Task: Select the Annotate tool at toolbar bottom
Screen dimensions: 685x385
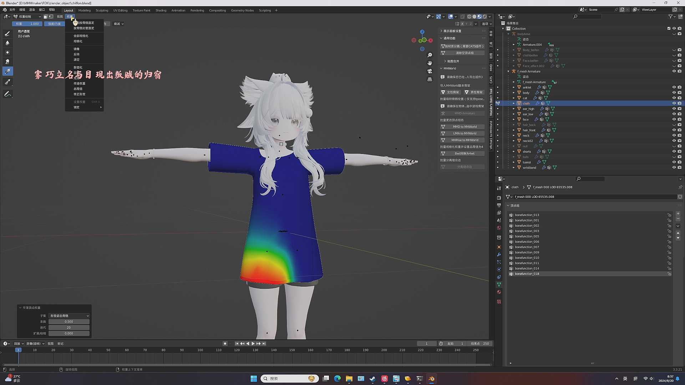Action: [7, 94]
